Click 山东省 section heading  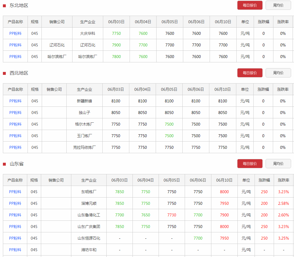click(x=17, y=164)
